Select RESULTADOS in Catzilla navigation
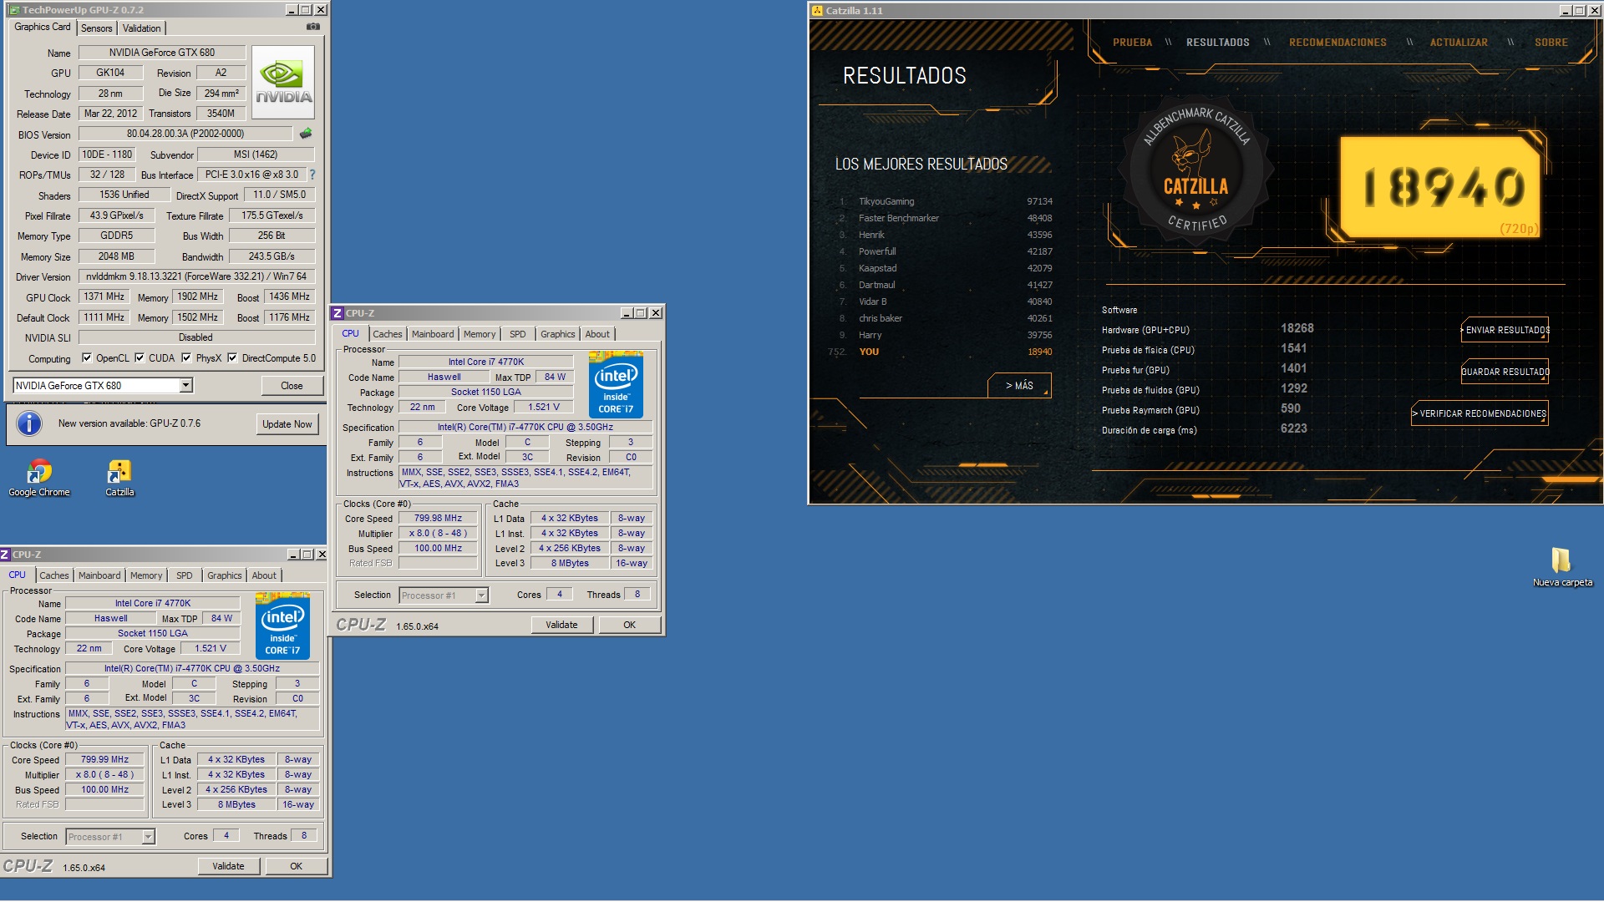Viewport: 1604px width, 902px height. coord(1218,43)
